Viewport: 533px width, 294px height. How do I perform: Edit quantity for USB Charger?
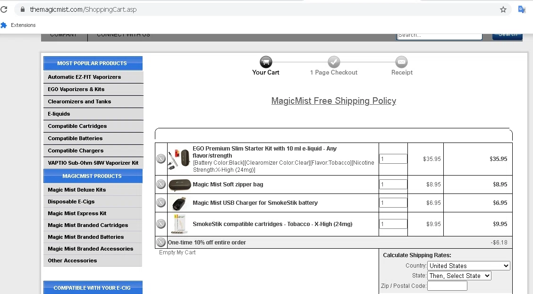[393, 202]
